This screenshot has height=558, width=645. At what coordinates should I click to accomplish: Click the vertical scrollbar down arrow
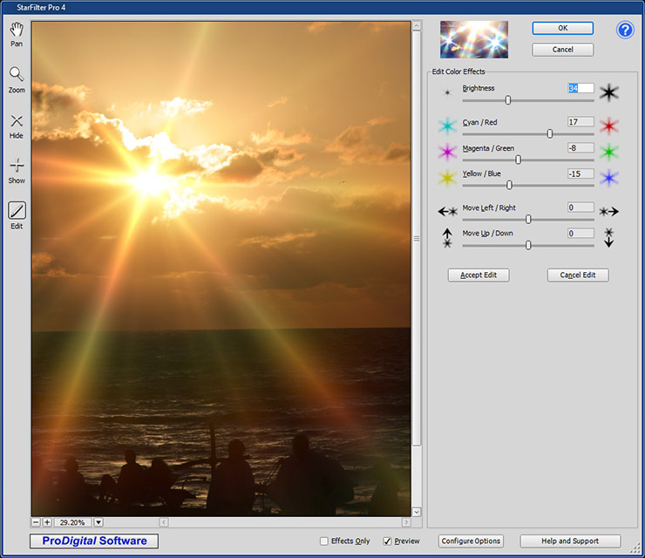click(417, 512)
